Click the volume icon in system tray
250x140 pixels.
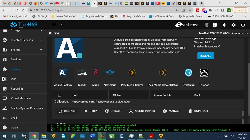pyautogui.click(x=232, y=136)
